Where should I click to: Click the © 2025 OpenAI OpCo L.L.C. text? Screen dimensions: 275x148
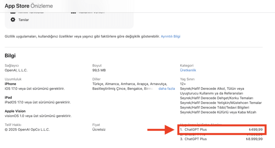pyautogui.click(x=27, y=129)
